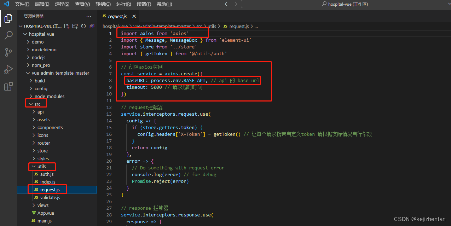Open the Extensions activity bar icon
This screenshot has height=226, width=451.
8,86
